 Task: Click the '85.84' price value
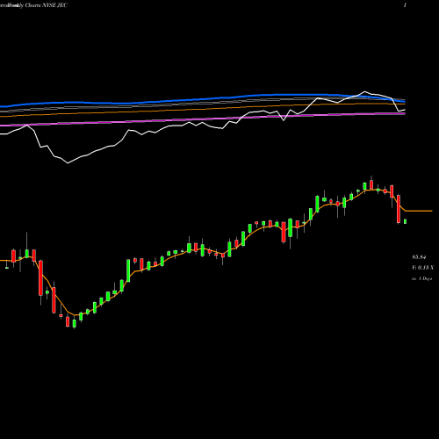[x=419, y=257]
